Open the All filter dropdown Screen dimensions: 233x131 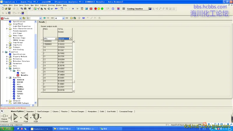point(63,18)
